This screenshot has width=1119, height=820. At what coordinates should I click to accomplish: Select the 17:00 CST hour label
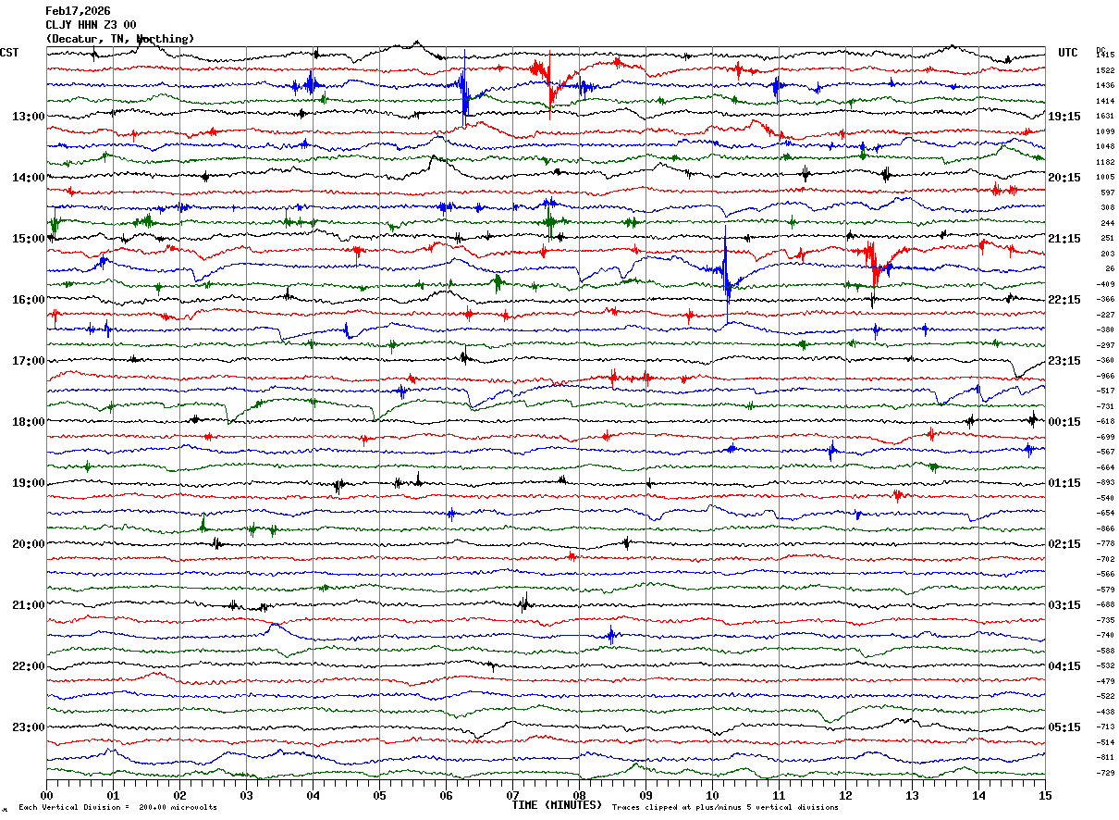[28, 361]
